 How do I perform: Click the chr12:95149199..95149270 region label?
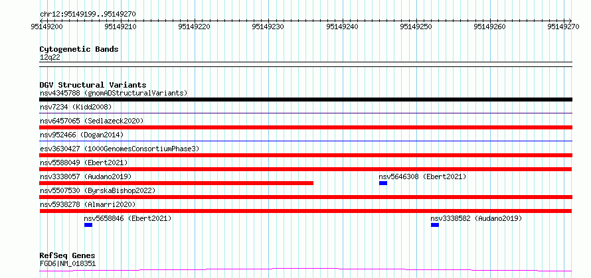(x=88, y=14)
